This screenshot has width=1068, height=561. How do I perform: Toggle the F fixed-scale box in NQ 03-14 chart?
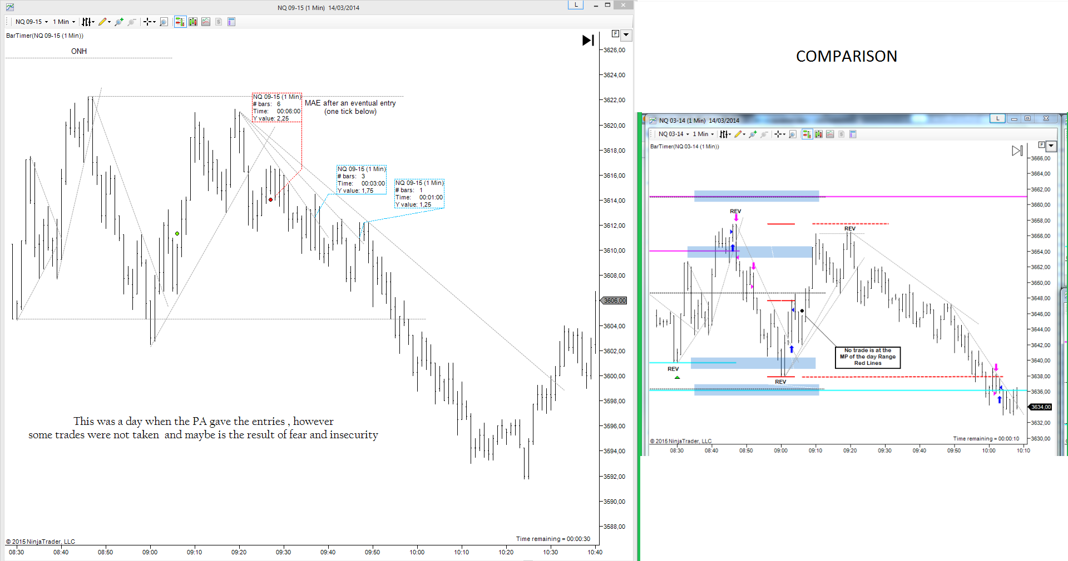1042,144
